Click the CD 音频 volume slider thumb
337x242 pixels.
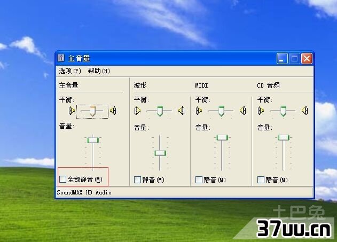(284, 137)
